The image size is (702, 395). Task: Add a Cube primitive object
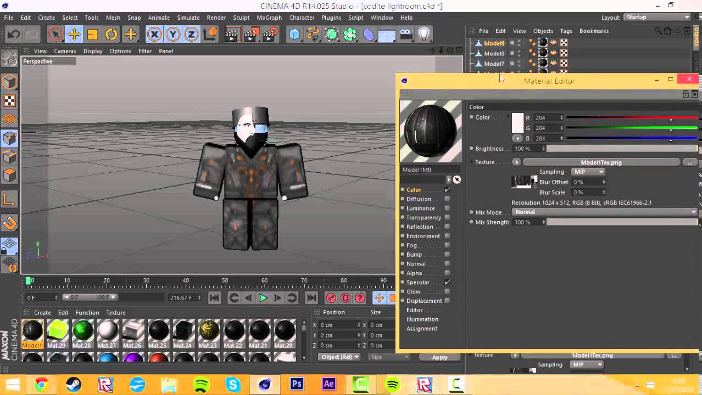click(295, 35)
